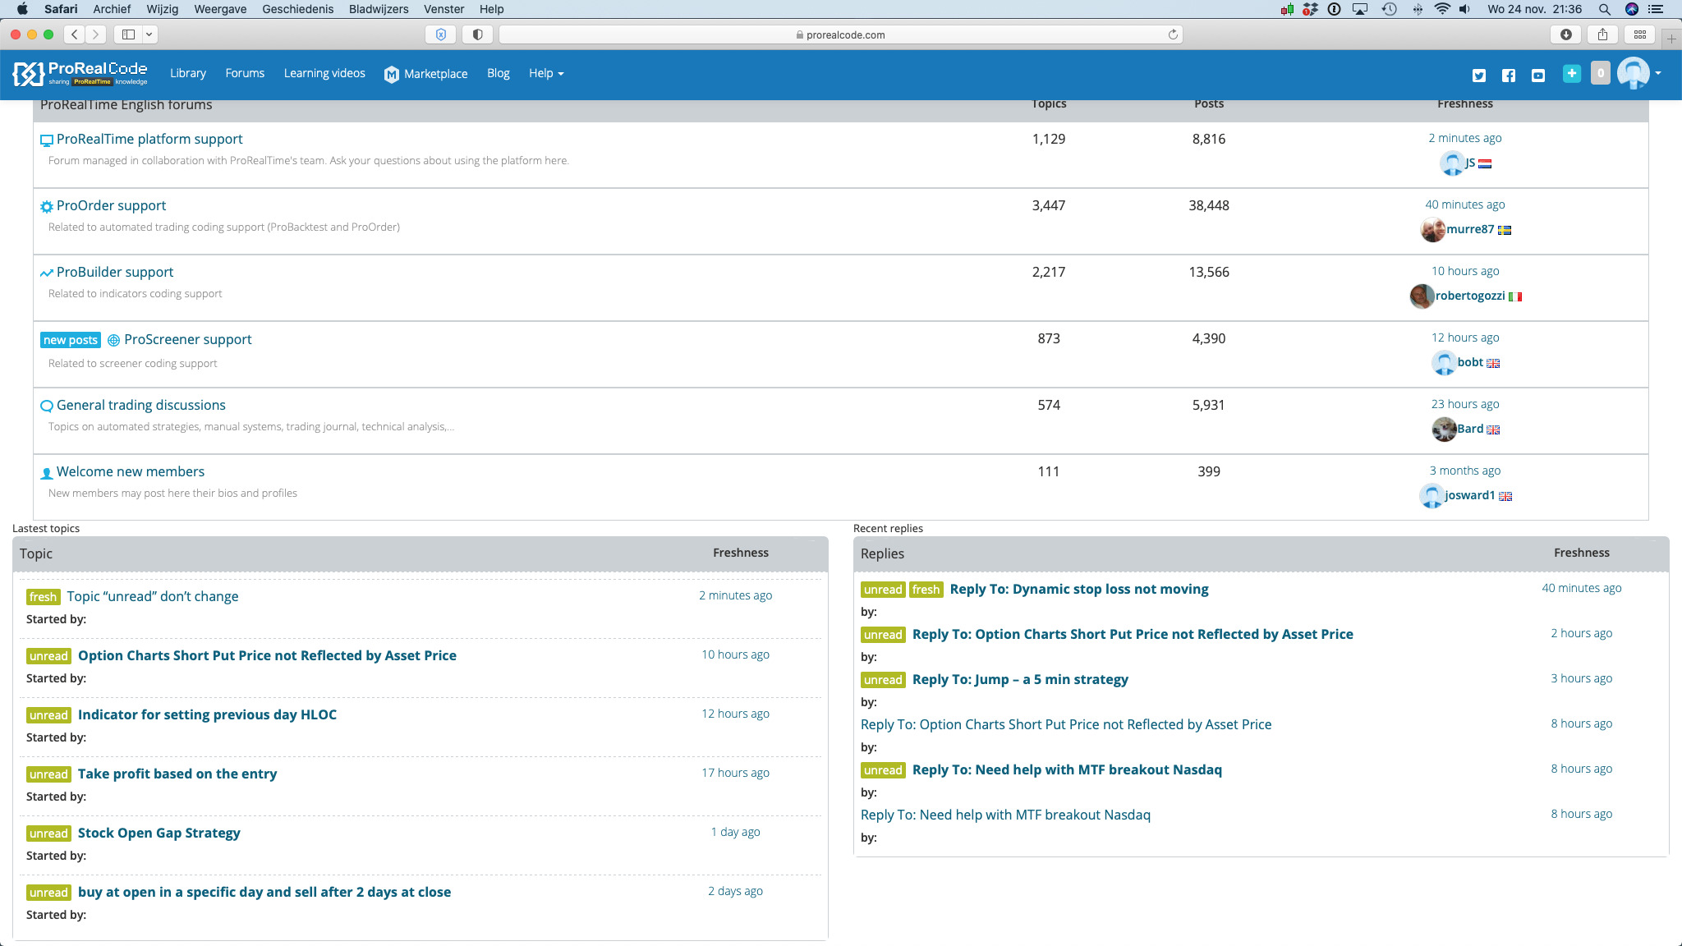This screenshot has width=1682, height=946.
Task: Click the privacy shield icon
Action: (x=477, y=34)
